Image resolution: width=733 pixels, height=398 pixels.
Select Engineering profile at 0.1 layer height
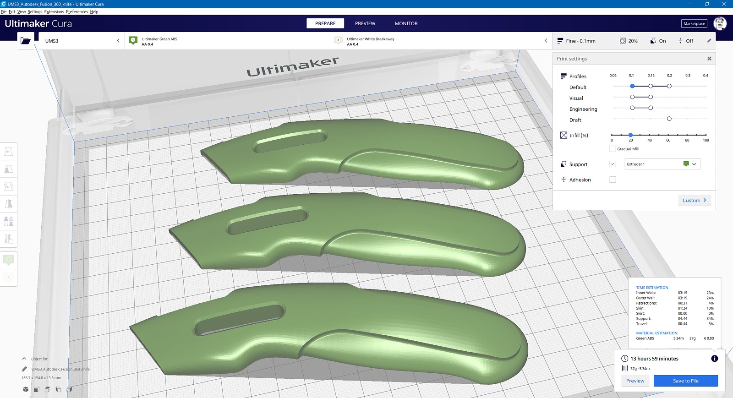[632, 108]
